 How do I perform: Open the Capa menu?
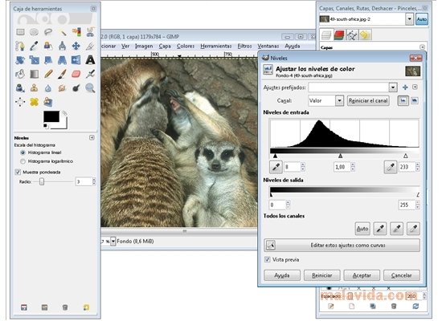tap(165, 46)
